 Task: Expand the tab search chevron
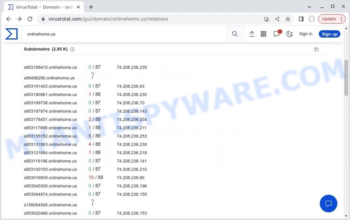310,7
